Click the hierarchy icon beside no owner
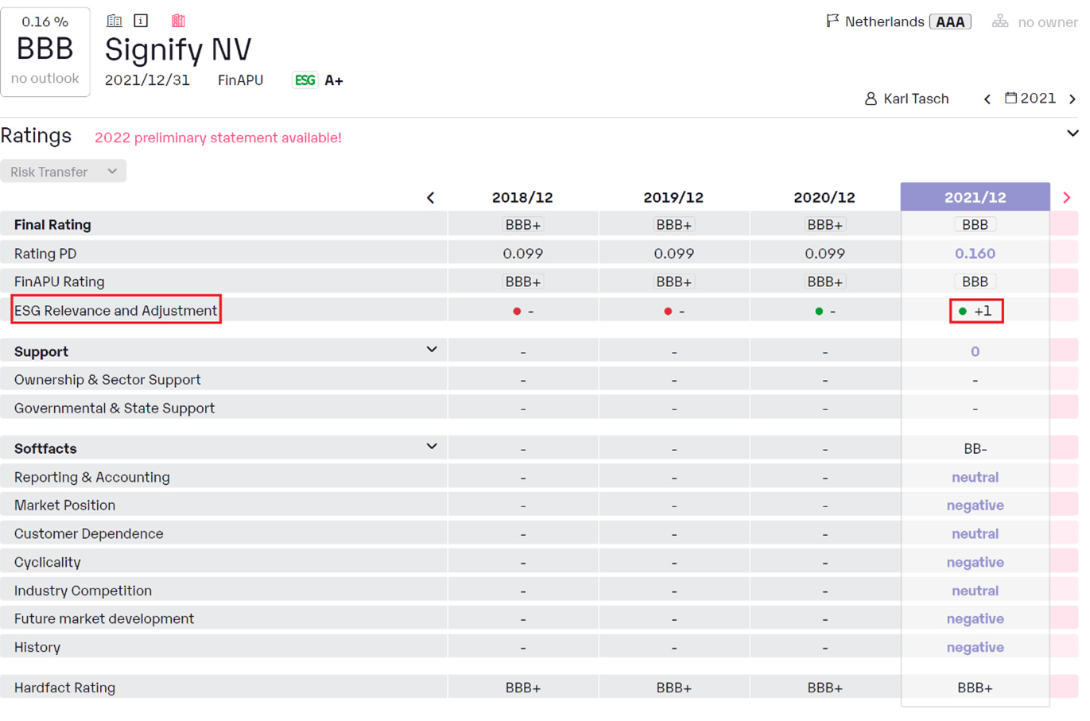 (x=1000, y=21)
